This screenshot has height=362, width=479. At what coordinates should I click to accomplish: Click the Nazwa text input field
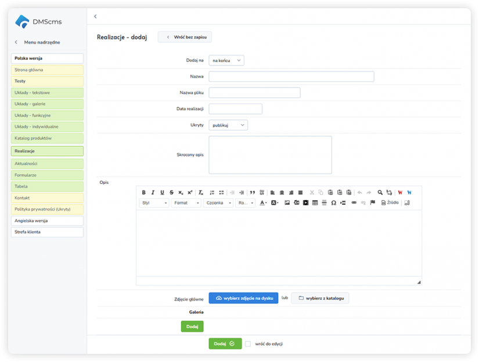291,76
